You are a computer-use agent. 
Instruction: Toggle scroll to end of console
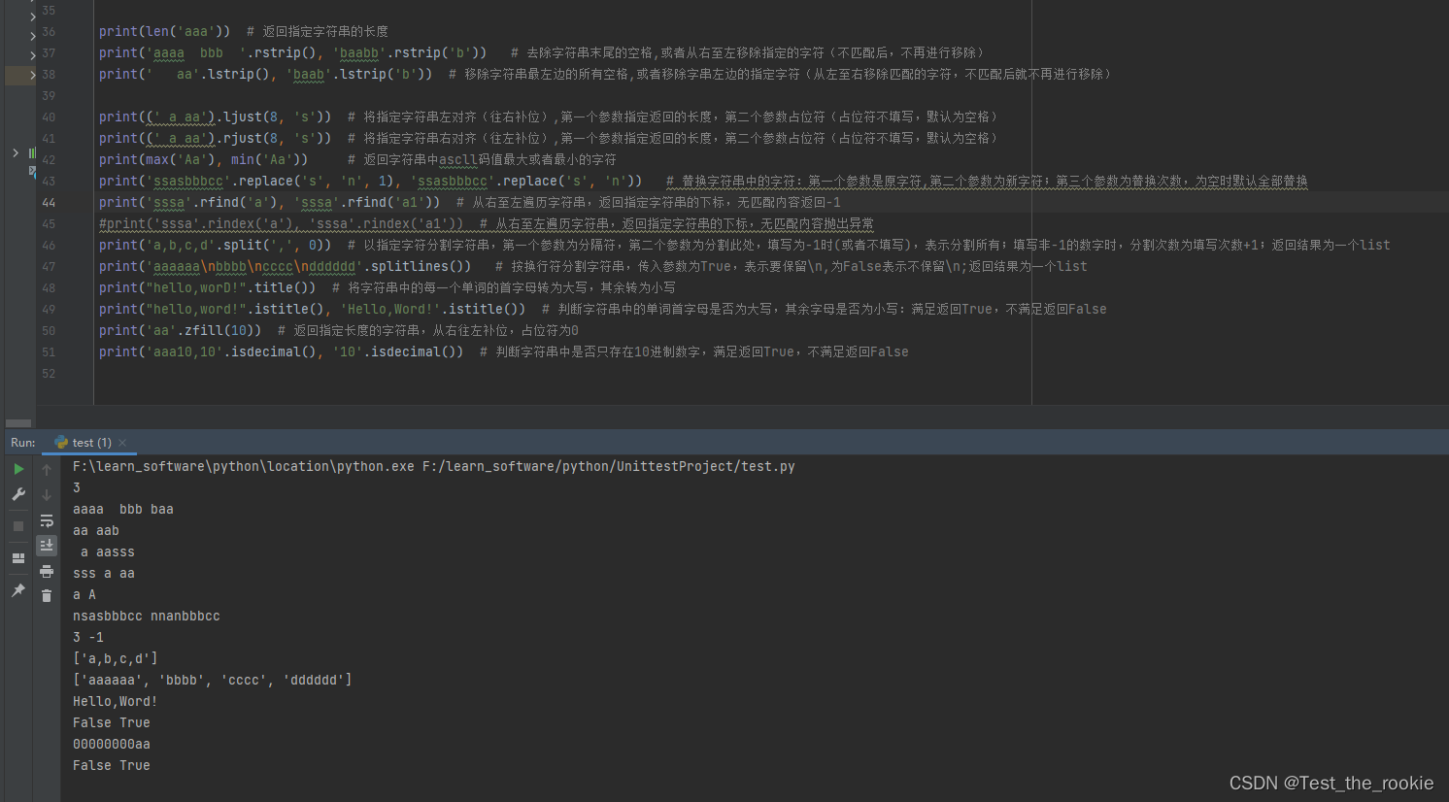point(47,546)
